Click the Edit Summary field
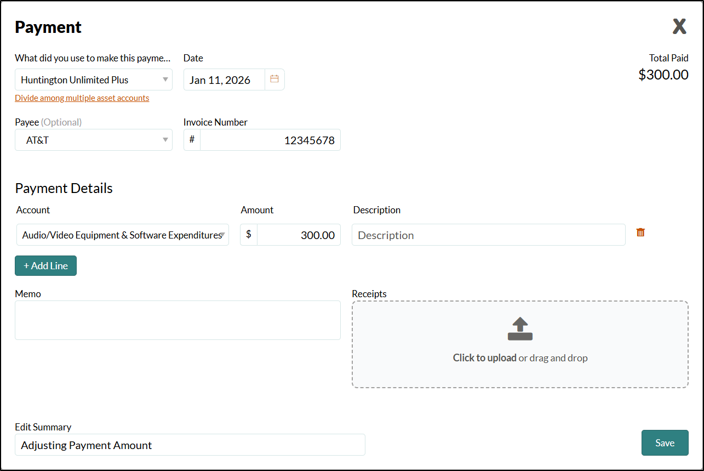The image size is (704, 471). (x=190, y=445)
